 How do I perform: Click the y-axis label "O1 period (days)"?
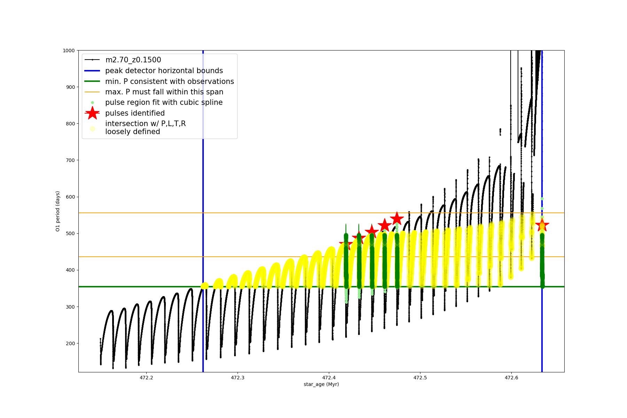click(x=58, y=211)
